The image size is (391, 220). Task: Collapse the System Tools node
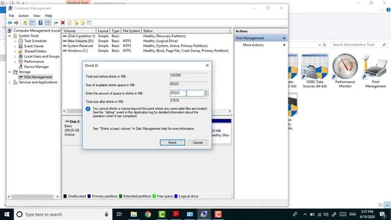coord(10,36)
